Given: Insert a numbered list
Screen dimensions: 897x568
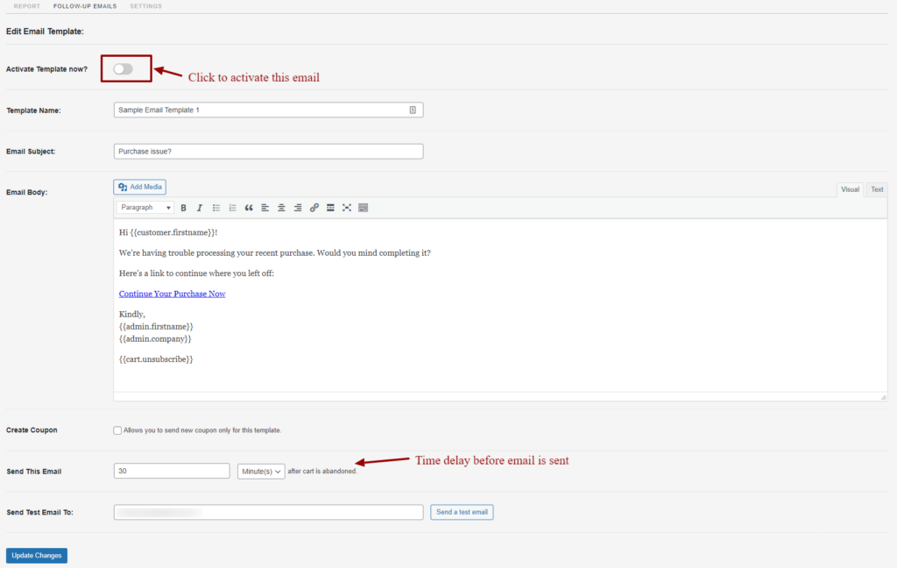Looking at the screenshot, I should (232, 208).
